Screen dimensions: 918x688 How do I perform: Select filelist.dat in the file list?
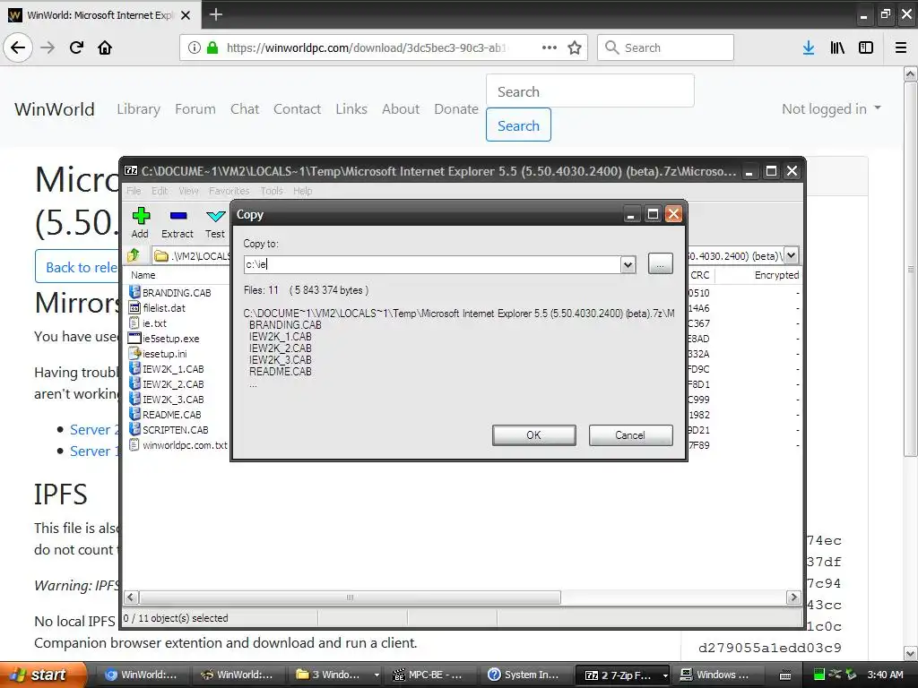tap(164, 308)
